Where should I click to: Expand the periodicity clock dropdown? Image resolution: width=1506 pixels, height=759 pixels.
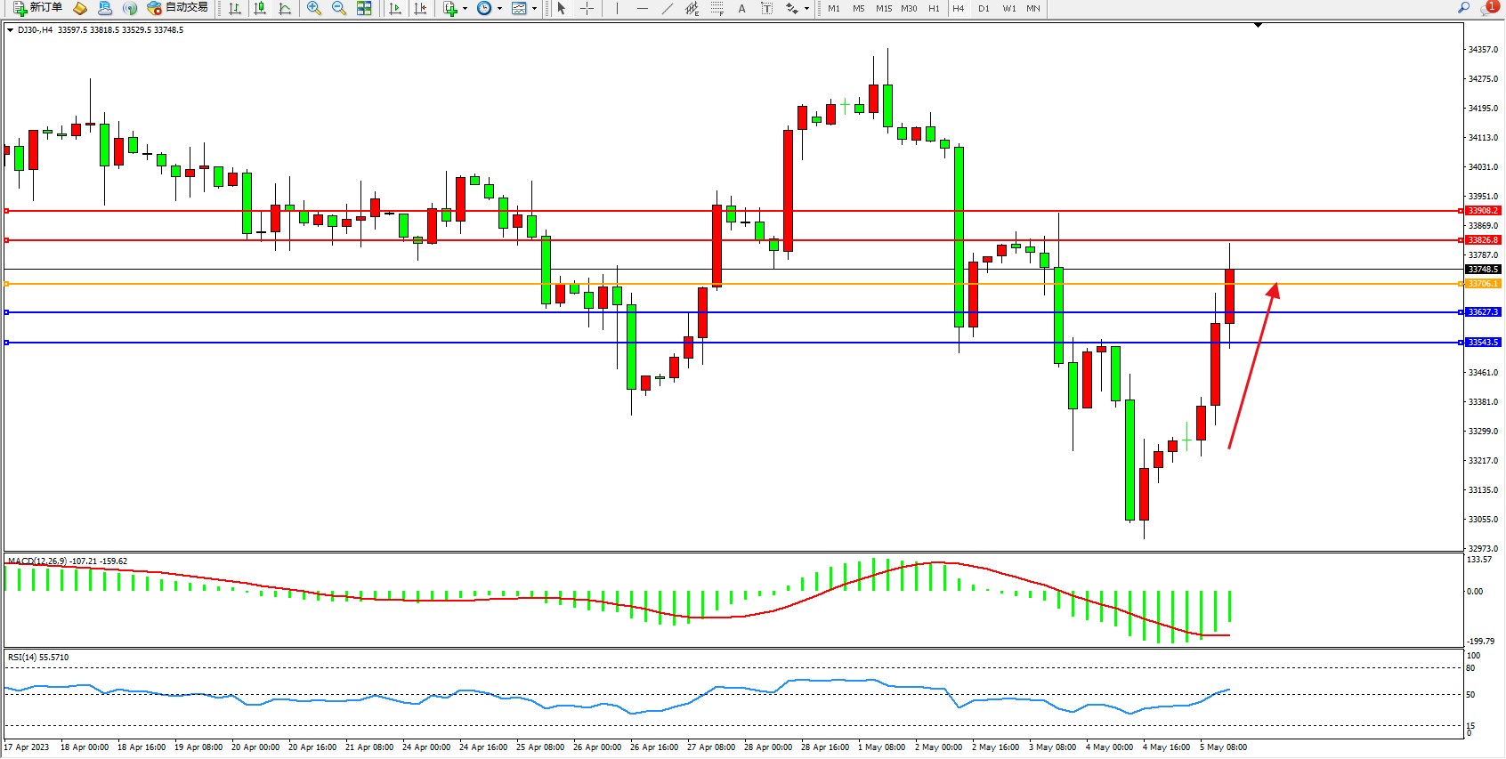(x=499, y=8)
